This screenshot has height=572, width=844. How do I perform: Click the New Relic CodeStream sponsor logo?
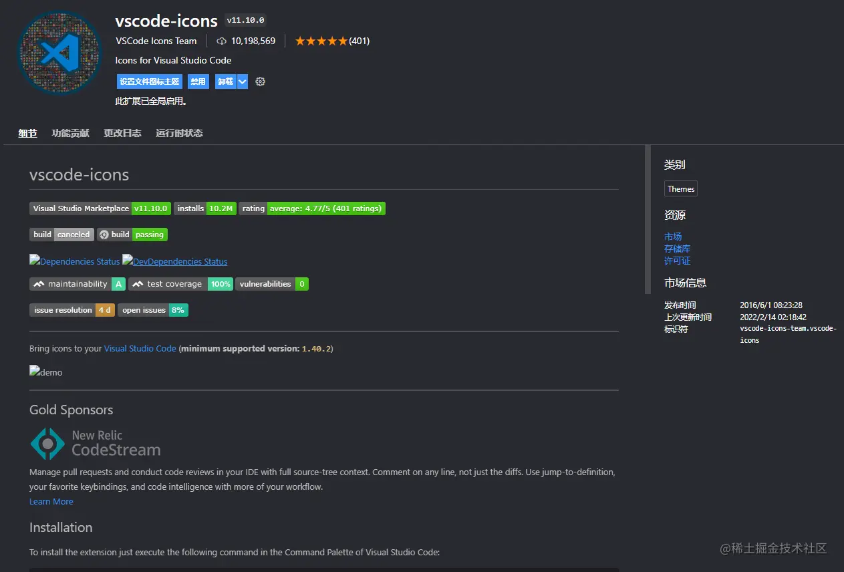[96, 444]
